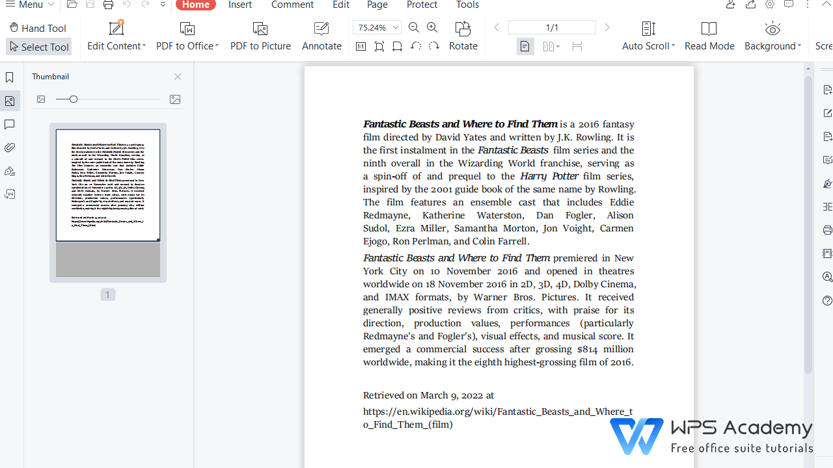
Task: Switch to the Page tab
Action: (377, 5)
